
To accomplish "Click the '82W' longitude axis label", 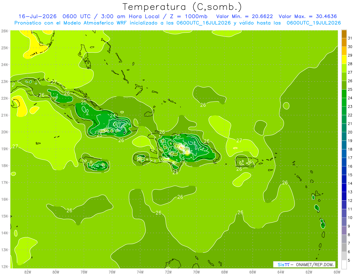I will (x=28, y=272).
